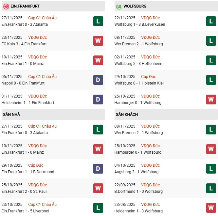Viewport: 218px width, 216px height.
Task: Click the L badge for Frankfurt vs Liverpool
Action: 98,208
